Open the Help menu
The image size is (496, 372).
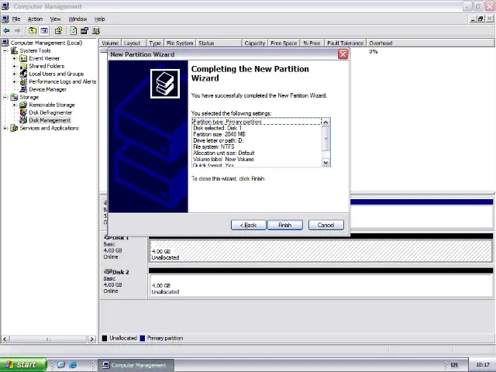[100, 19]
